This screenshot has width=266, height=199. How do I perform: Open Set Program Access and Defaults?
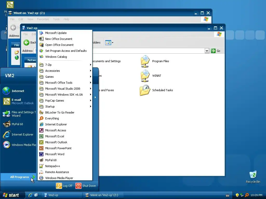[65, 51]
